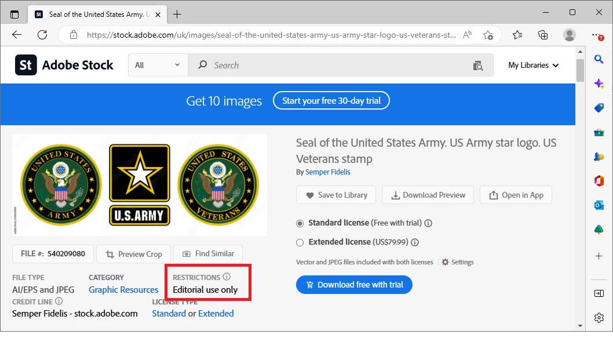The image size is (613, 356).
Task: Click the FILE # 540209080 button
Action: point(53,253)
